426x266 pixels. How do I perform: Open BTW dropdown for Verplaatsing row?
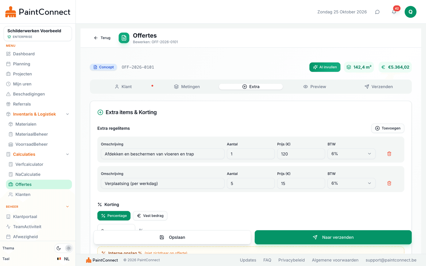click(x=351, y=183)
